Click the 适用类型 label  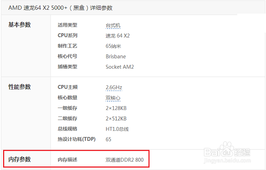click(x=67, y=25)
